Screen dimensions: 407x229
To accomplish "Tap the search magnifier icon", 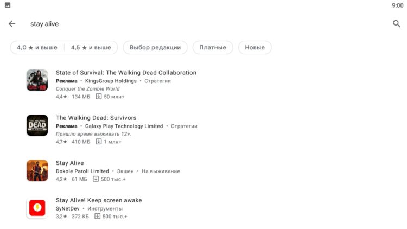I will 396,24.
